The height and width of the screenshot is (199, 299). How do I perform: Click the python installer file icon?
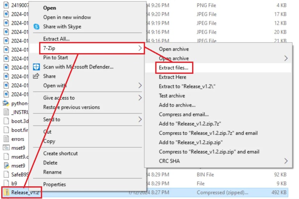click(x=6, y=103)
